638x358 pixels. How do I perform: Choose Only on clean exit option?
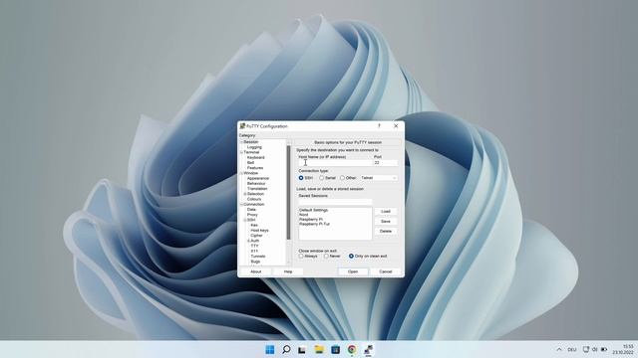click(x=351, y=257)
